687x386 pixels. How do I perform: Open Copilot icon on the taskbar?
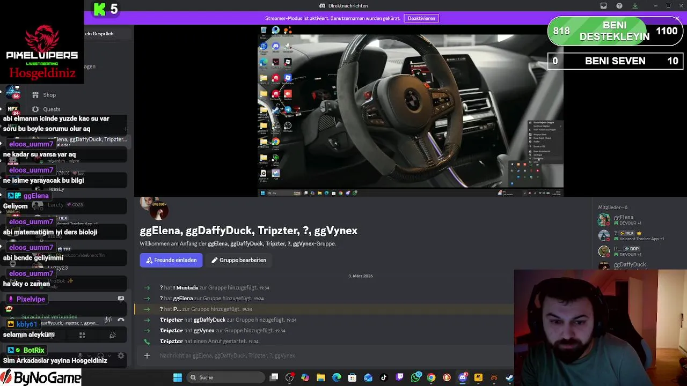(x=305, y=377)
